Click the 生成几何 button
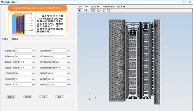Image resolution: width=193 pixels, height=111 pixels. coord(11,97)
